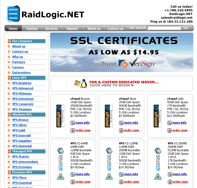Image resolution: width=197 pixels, height=188 pixels.
Task: Focus the Site Search input field
Action: coord(164,28)
